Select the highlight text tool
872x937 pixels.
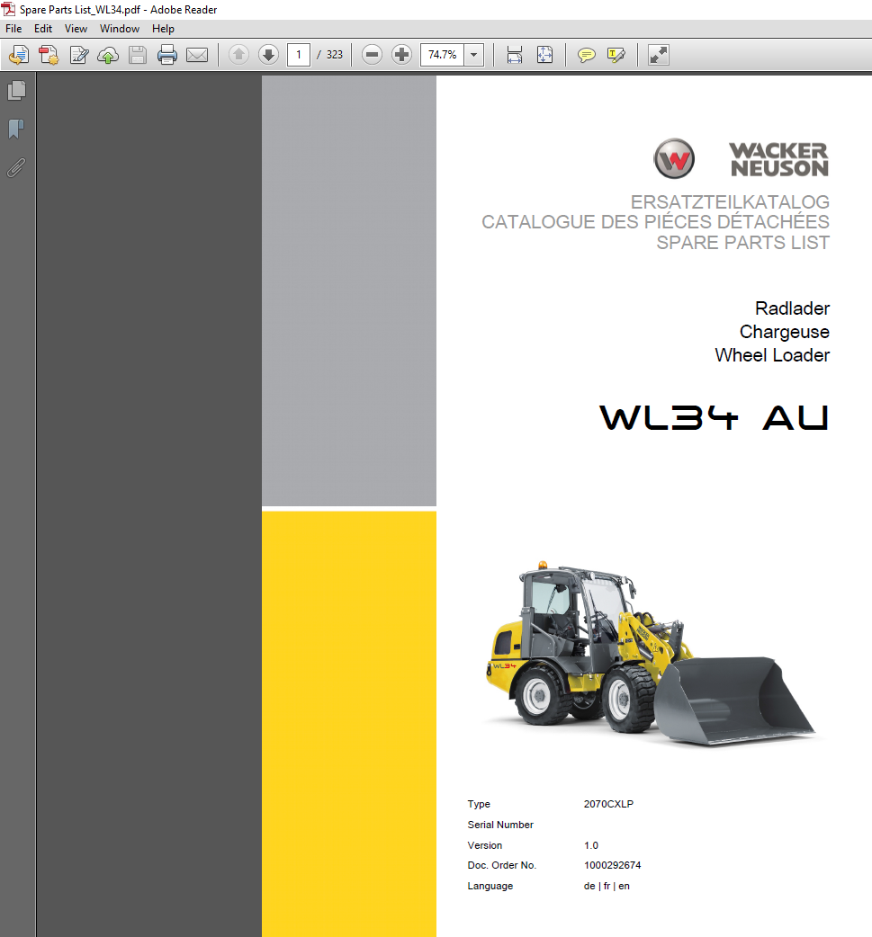[616, 56]
